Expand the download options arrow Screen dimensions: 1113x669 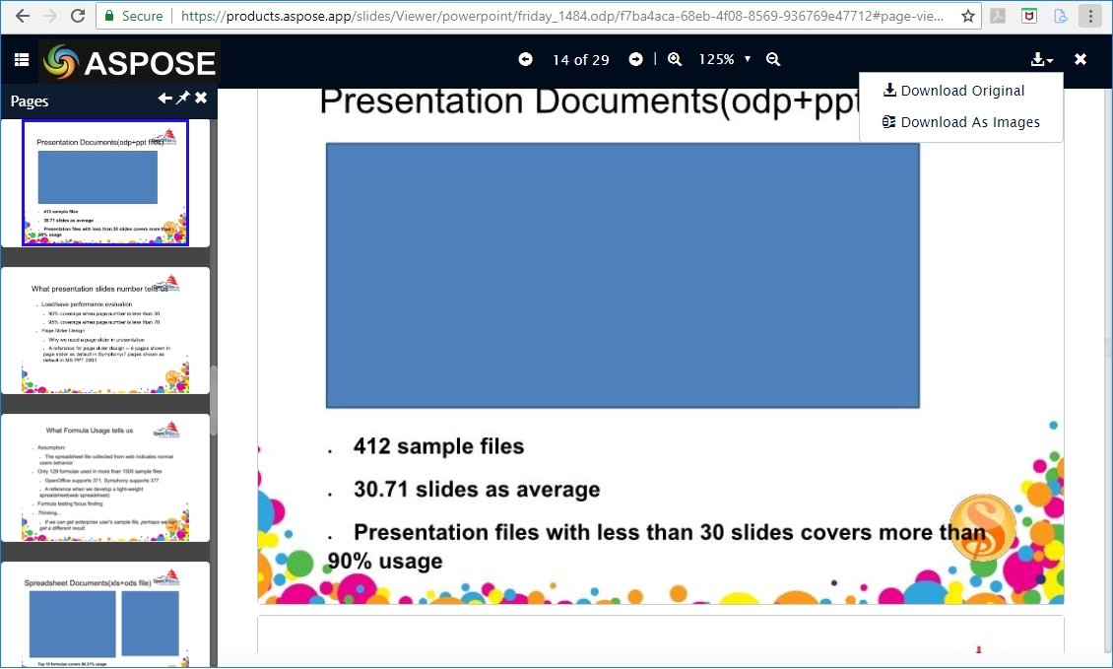(x=1050, y=63)
